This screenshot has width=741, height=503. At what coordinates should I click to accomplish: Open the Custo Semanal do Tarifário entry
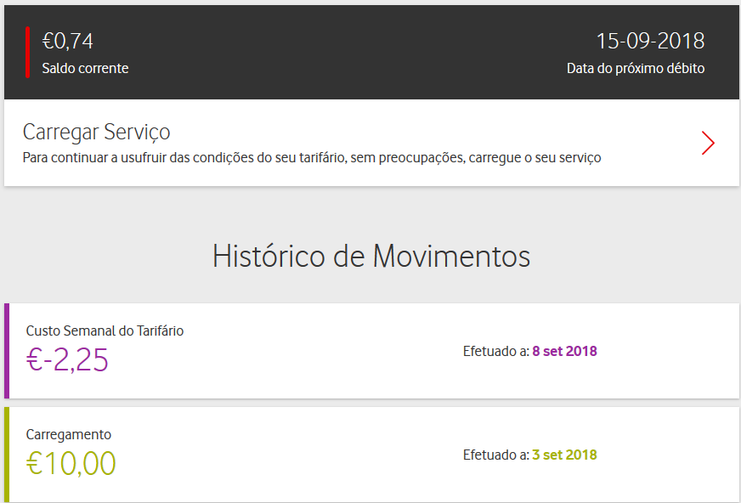pos(105,331)
